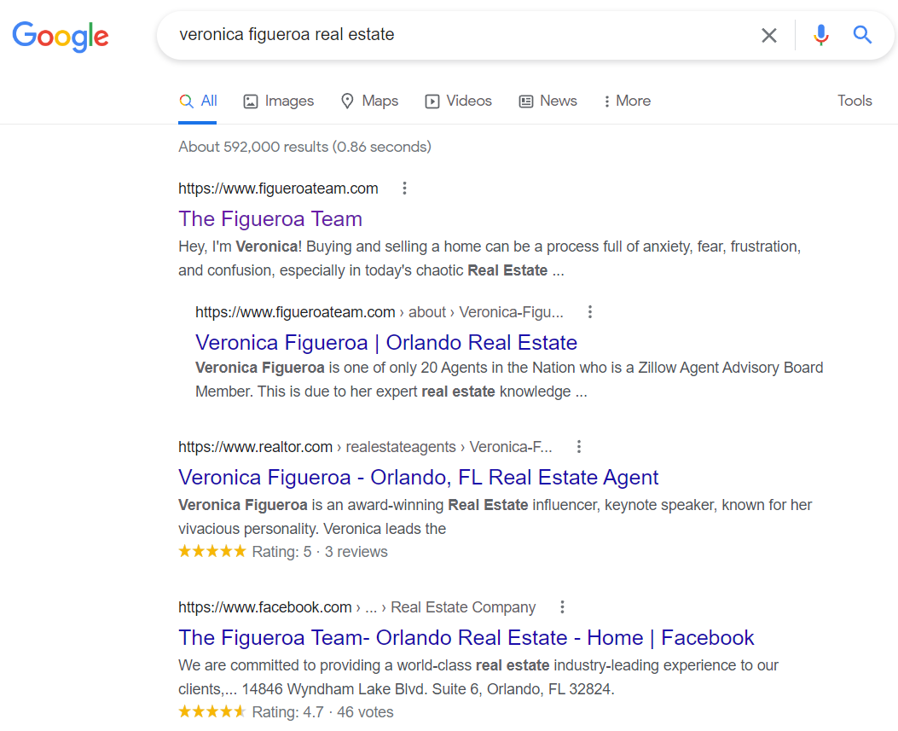
Task: Select the Videos tab
Action: coord(459,101)
